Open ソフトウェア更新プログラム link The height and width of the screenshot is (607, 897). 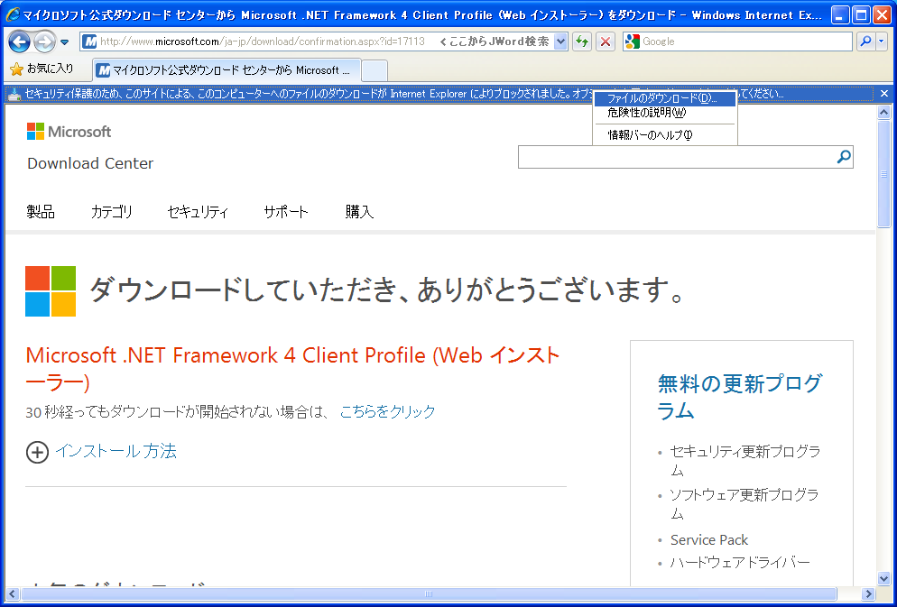pos(744,503)
